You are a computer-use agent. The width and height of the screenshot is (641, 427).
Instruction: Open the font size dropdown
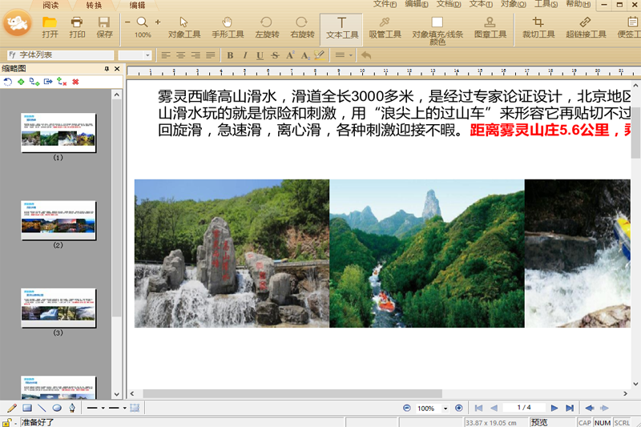click(x=147, y=55)
